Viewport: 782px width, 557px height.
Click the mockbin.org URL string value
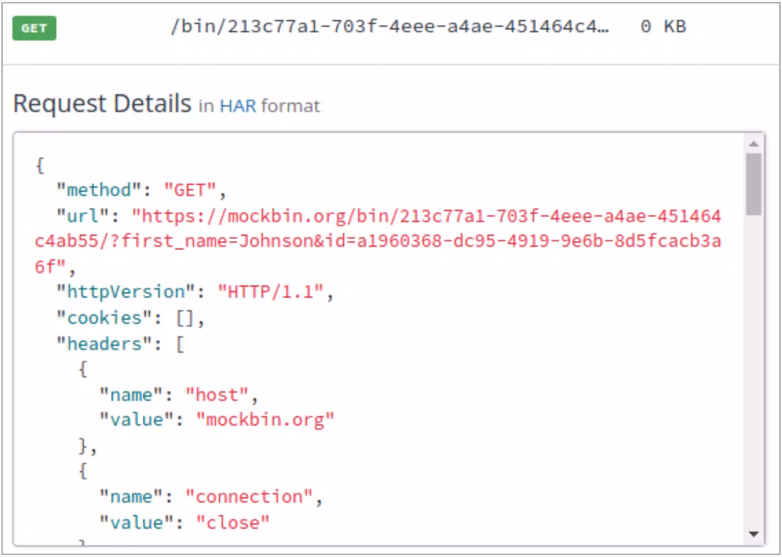(x=378, y=241)
